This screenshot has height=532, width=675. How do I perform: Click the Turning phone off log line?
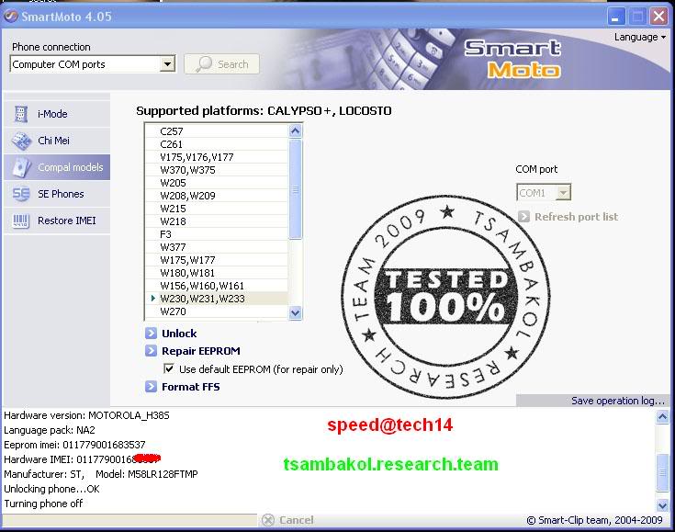tap(43, 504)
